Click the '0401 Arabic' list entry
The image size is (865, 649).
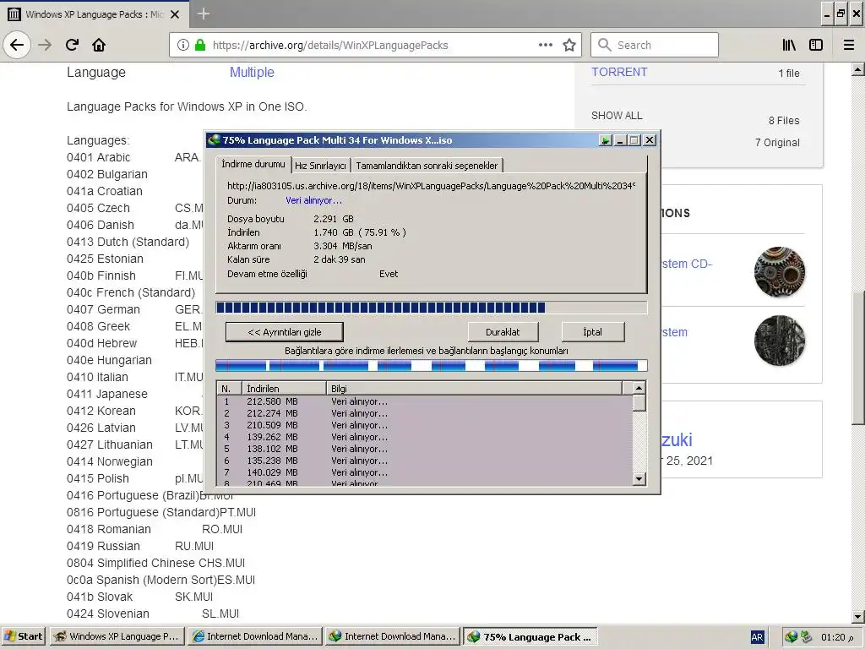pyautogui.click(x=98, y=157)
